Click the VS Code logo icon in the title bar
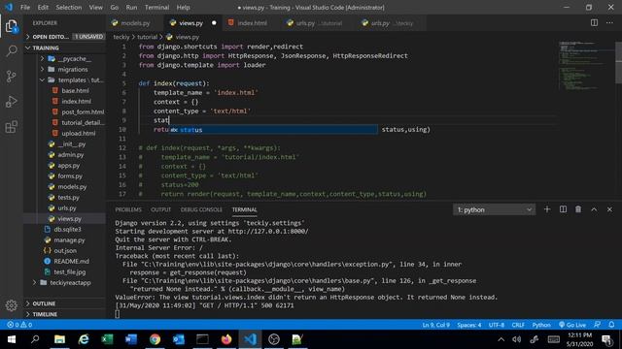Viewport: 622px width, 349px height. coord(9,7)
